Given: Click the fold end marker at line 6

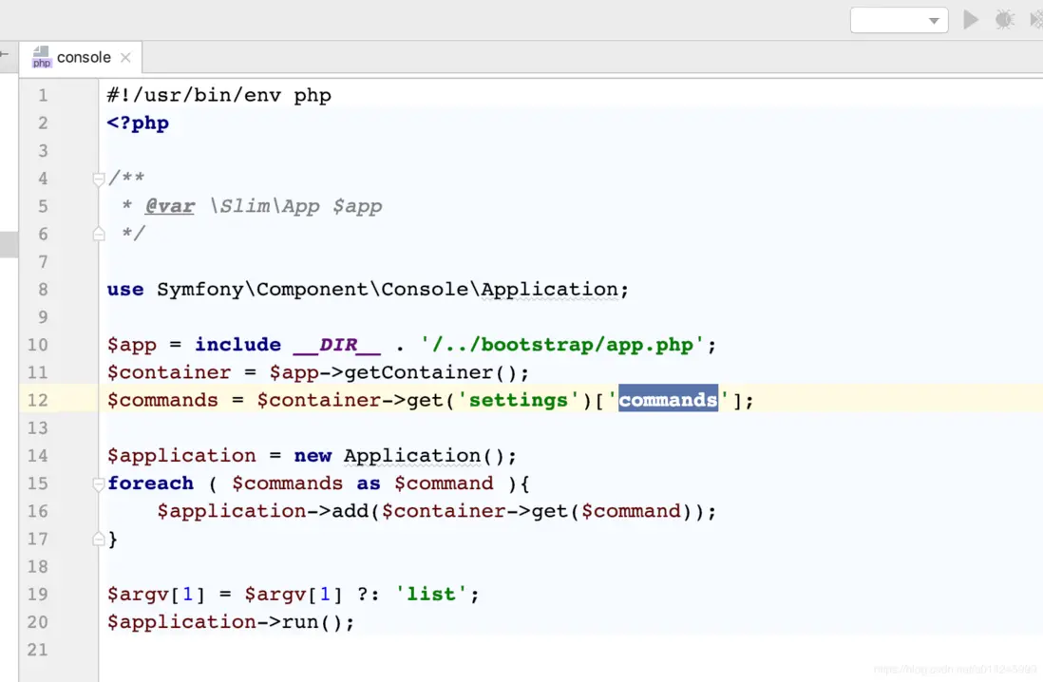Looking at the screenshot, I should pyautogui.click(x=99, y=234).
